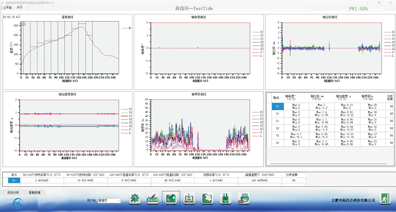Switch to the 回流分析 tab
Image resolution: width=396 pixels, height=212 pixels.
(13, 192)
